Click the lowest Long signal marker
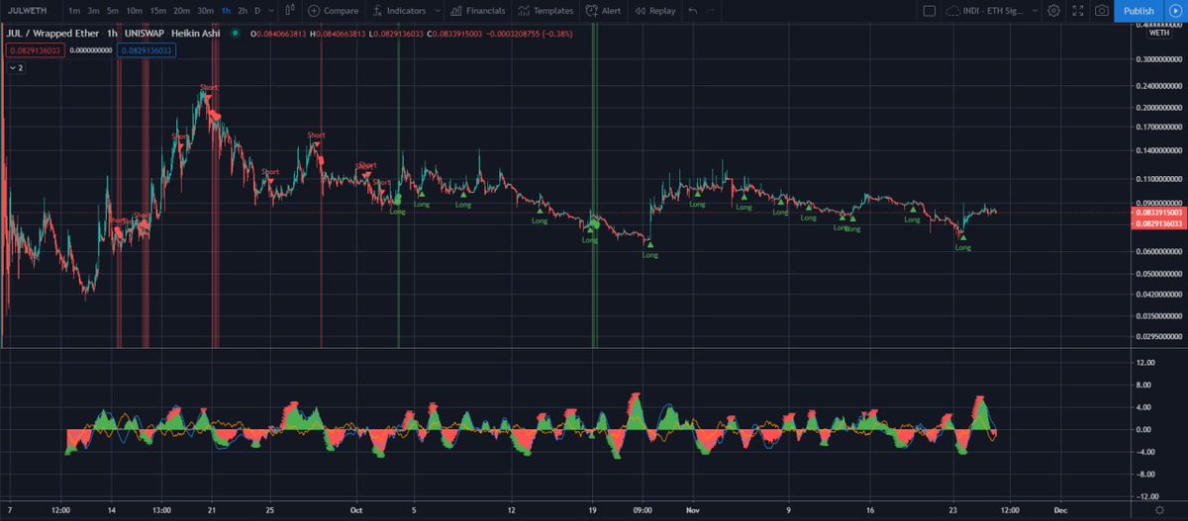Viewport: 1188px width, 521px height. [x=649, y=249]
